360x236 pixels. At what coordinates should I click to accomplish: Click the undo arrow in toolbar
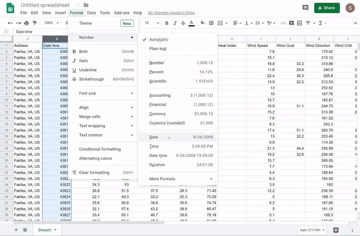(10, 23)
